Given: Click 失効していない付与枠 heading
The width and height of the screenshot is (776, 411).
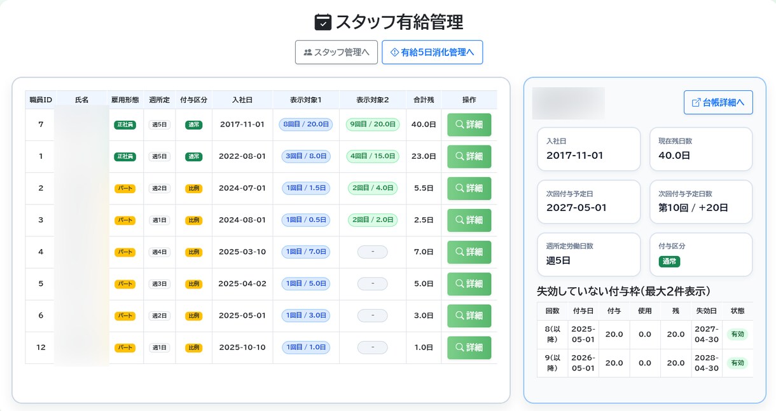Looking at the screenshot, I should coord(623,291).
